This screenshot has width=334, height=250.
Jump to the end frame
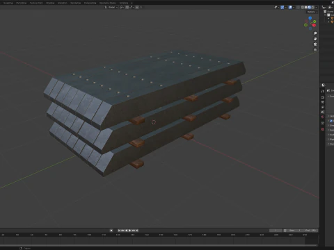(x=137, y=231)
